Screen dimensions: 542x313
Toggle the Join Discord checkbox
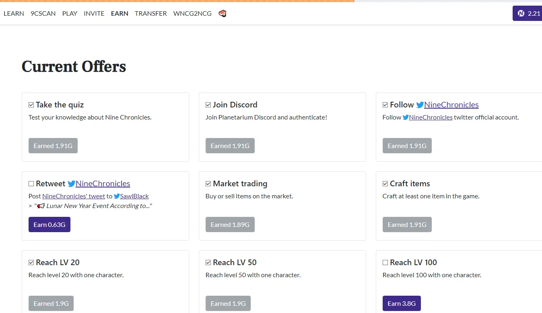pos(208,105)
